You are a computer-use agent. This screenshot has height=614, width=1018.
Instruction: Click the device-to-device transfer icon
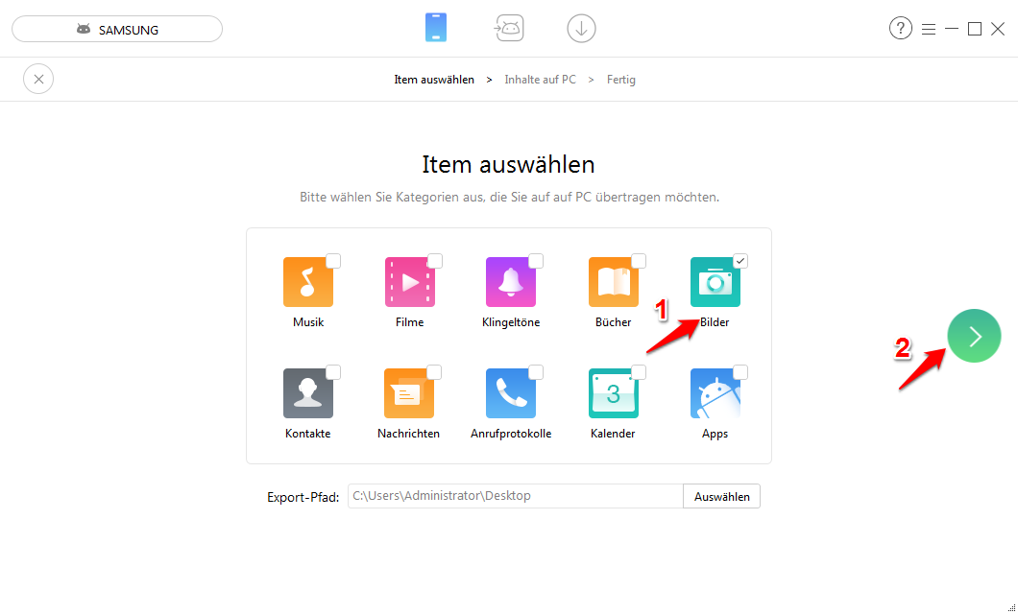[x=509, y=28]
